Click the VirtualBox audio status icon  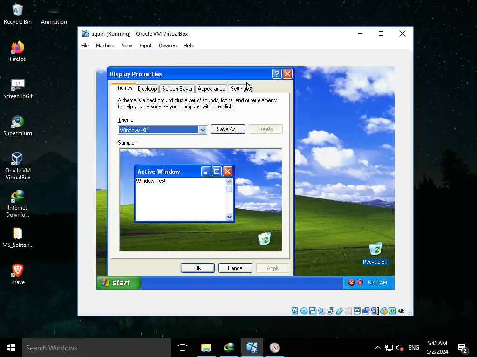(321, 311)
